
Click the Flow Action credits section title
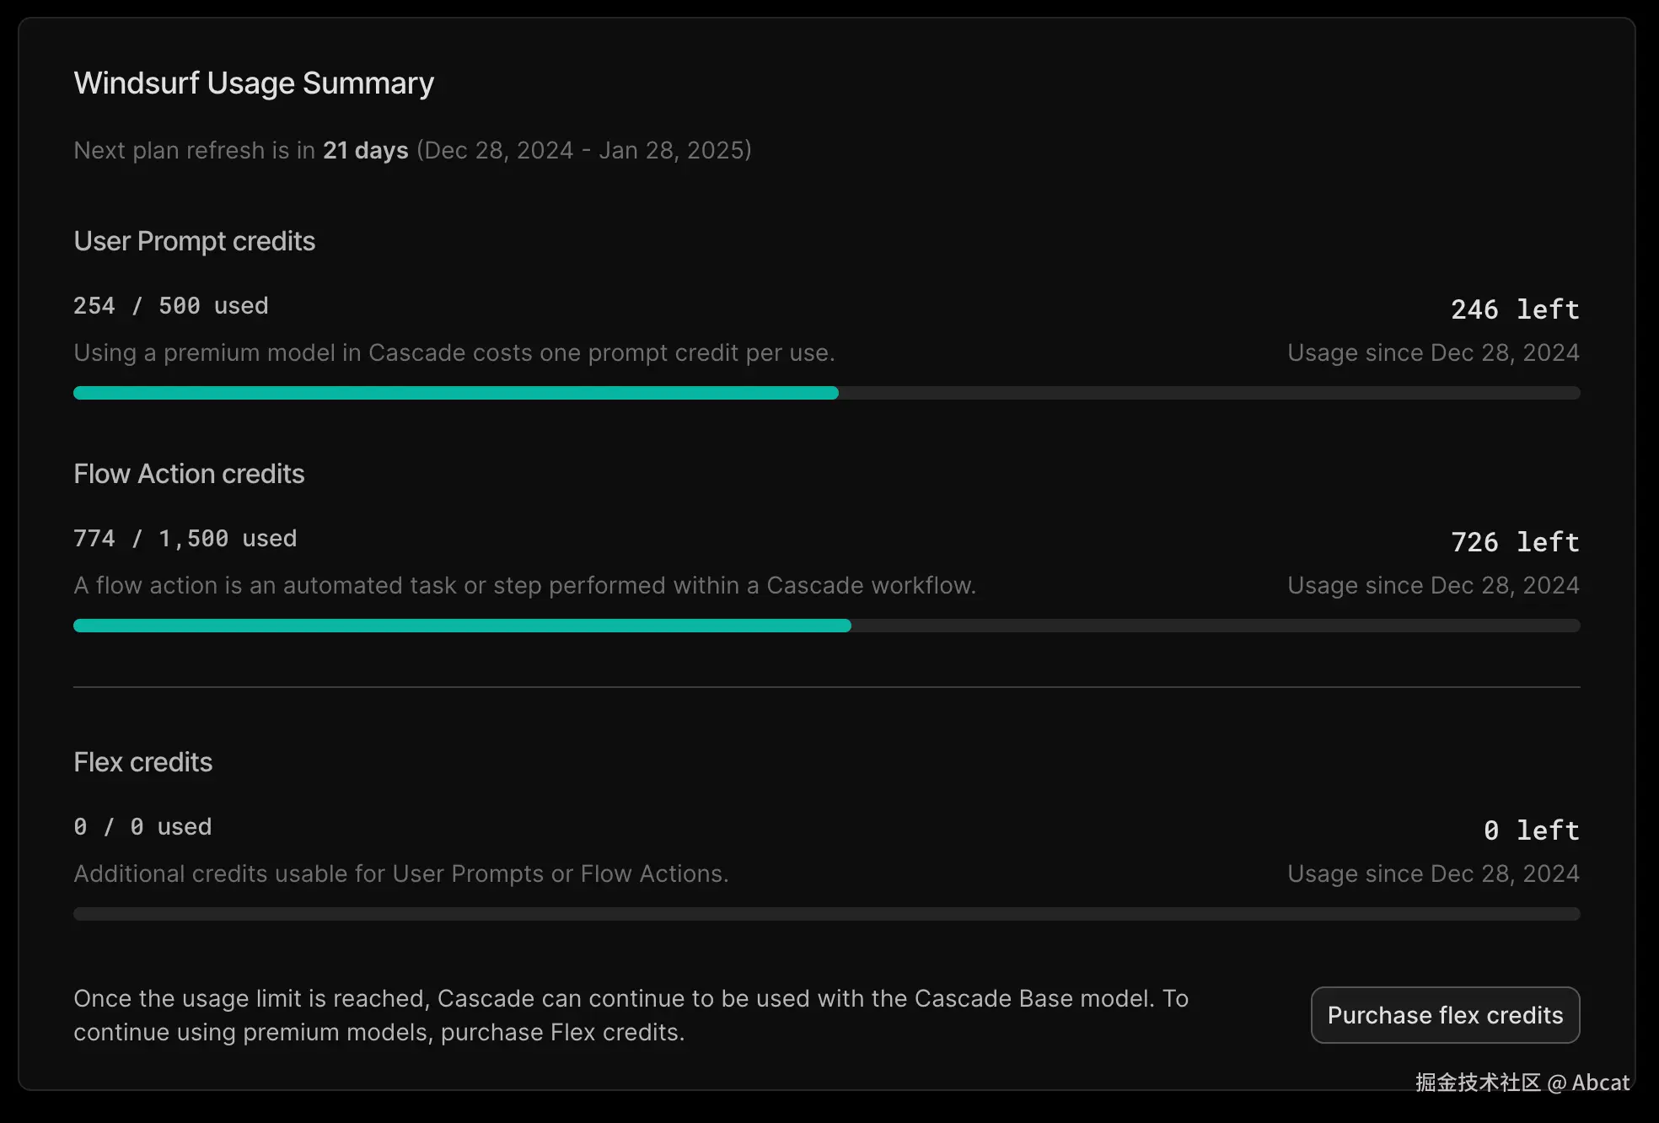(x=189, y=474)
